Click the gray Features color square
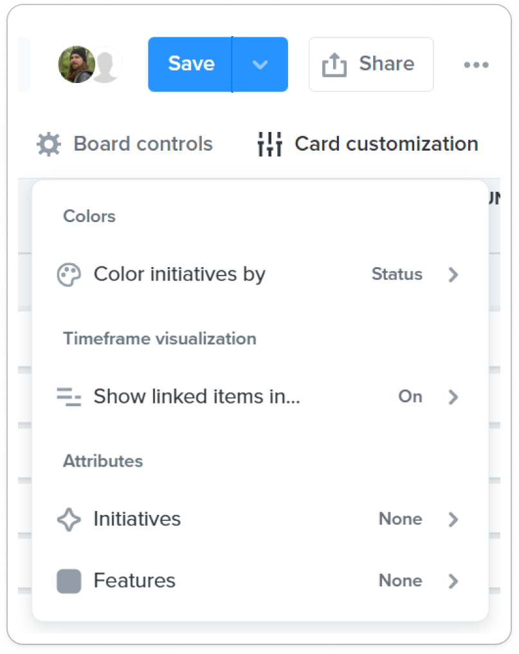The width and height of the screenshot is (519, 654). [69, 581]
